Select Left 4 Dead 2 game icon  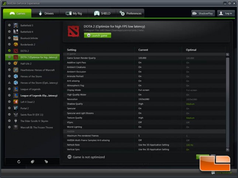[15, 102]
